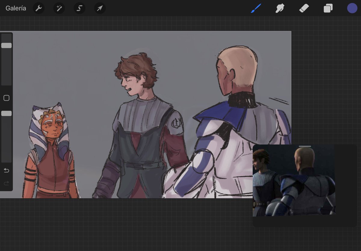The height and width of the screenshot is (251, 361).
Task: Activate the Transform arrow tool
Action: (x=100, y=8)
